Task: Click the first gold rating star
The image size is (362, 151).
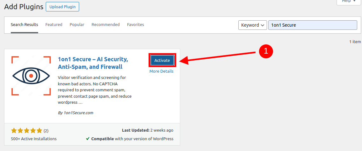Action: point(14,131)
